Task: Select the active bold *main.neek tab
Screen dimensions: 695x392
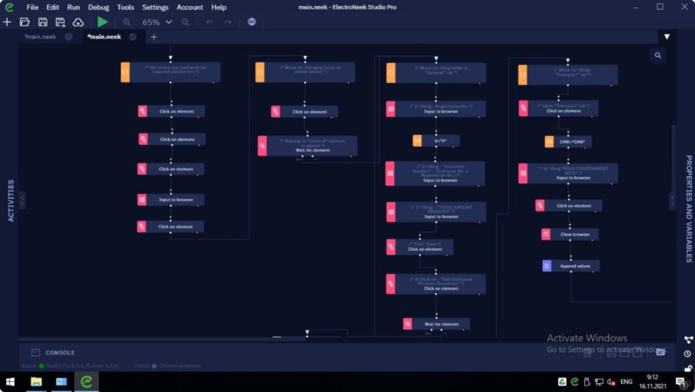Action: point(104,37)
